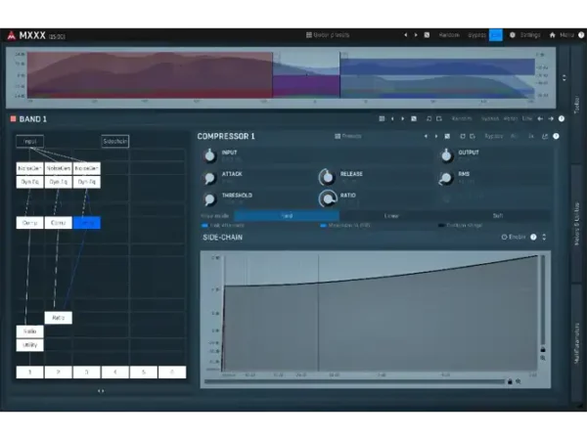Viewport: 587px width, 440px height.
Task: Select previous preset in Band 1 header
Action: point(392,118)
